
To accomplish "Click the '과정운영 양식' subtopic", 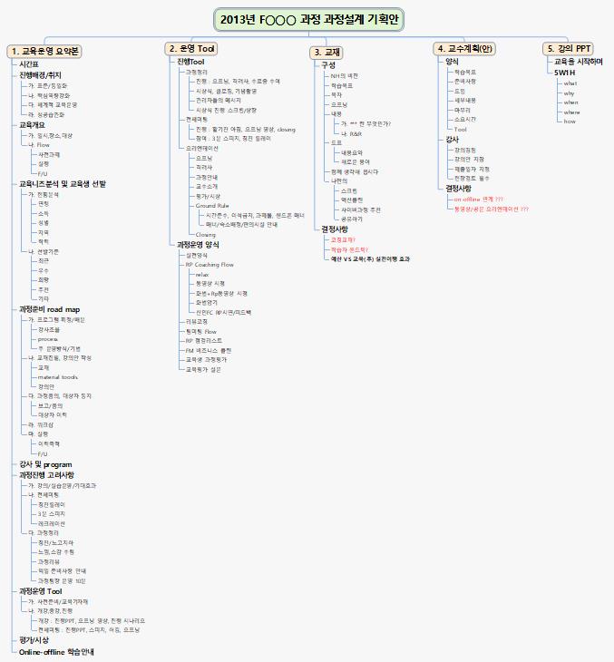I will pyautogui.click(x=202, y=244).
